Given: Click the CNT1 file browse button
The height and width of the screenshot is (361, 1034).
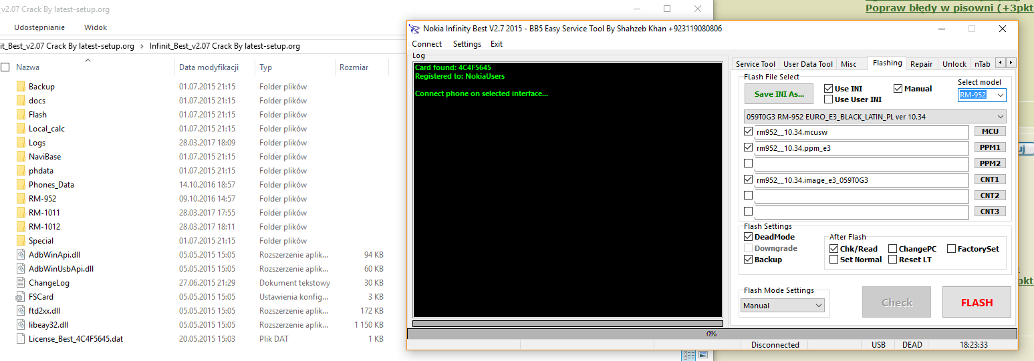Looking at the screenshot, I should (990, 179).
